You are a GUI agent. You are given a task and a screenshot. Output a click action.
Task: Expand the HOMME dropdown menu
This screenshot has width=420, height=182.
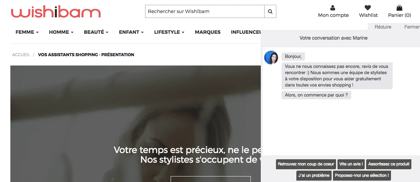[61, 32]
